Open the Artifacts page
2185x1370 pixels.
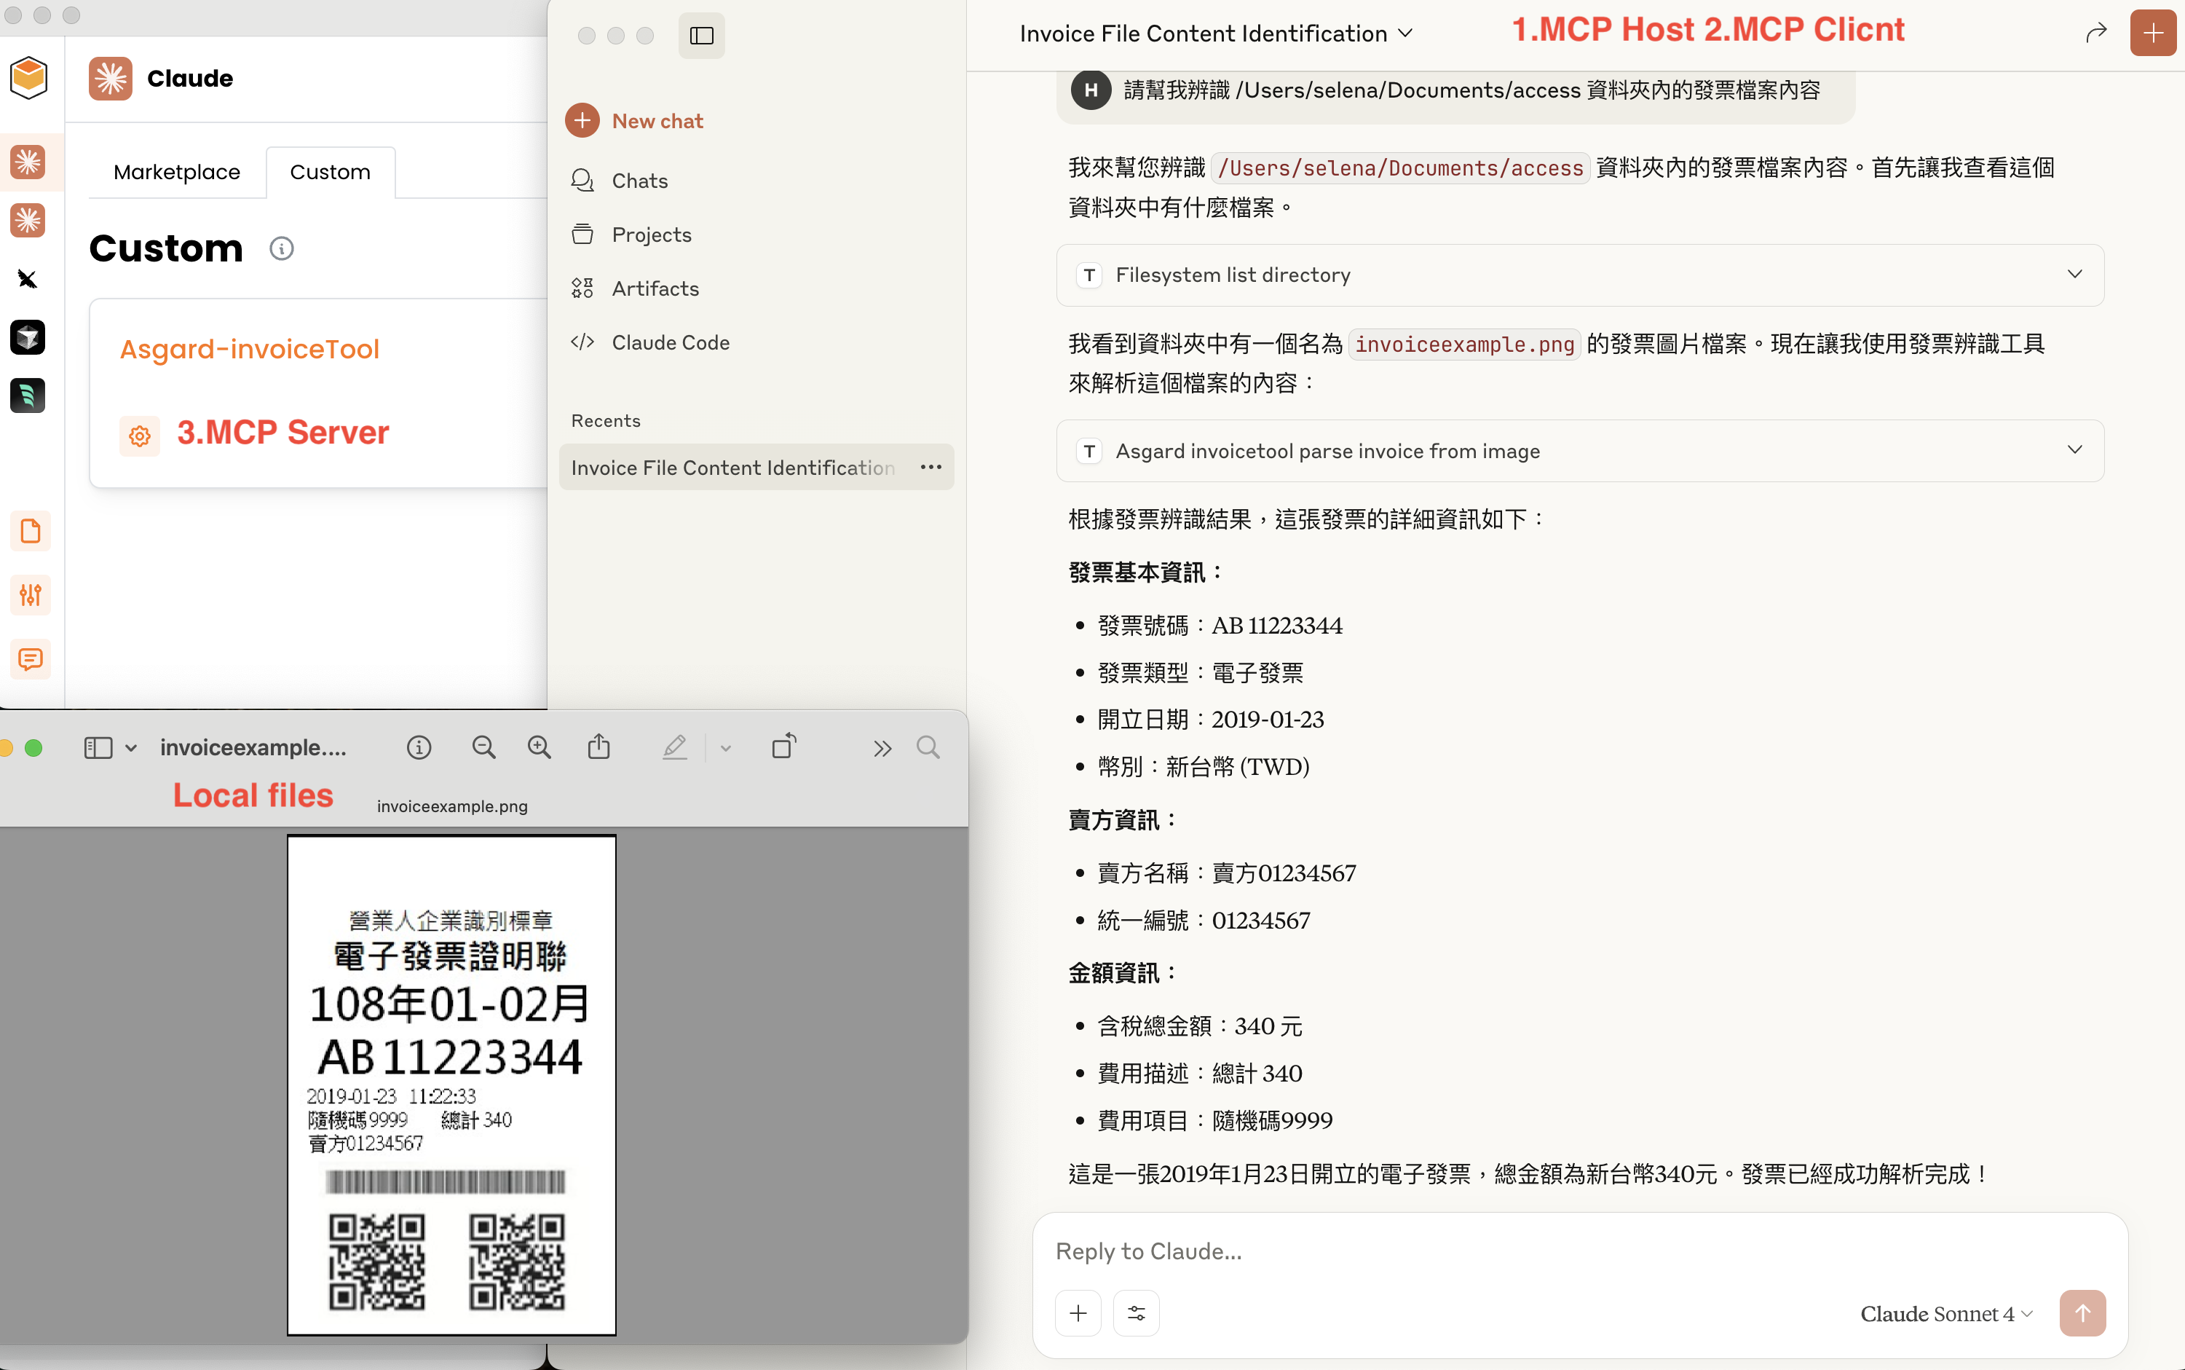[x=654, y=288]
